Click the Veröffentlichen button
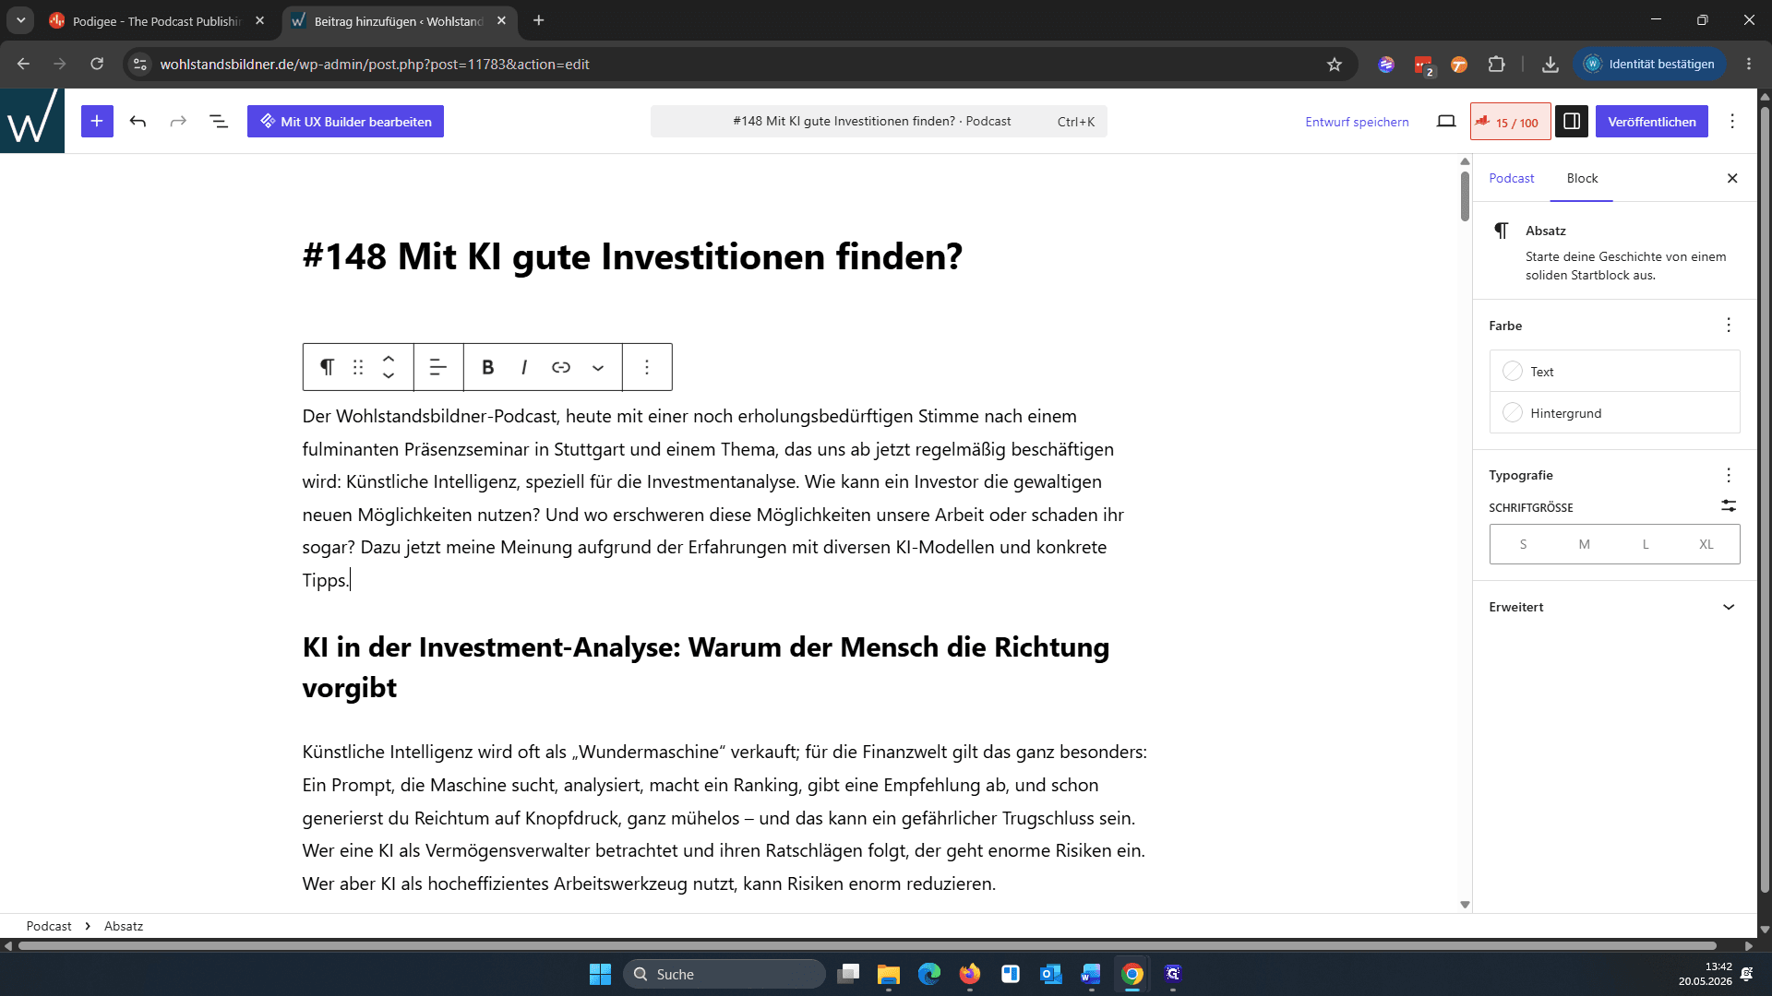Viewport: 1772px width, 996px height. point(1651,121)
